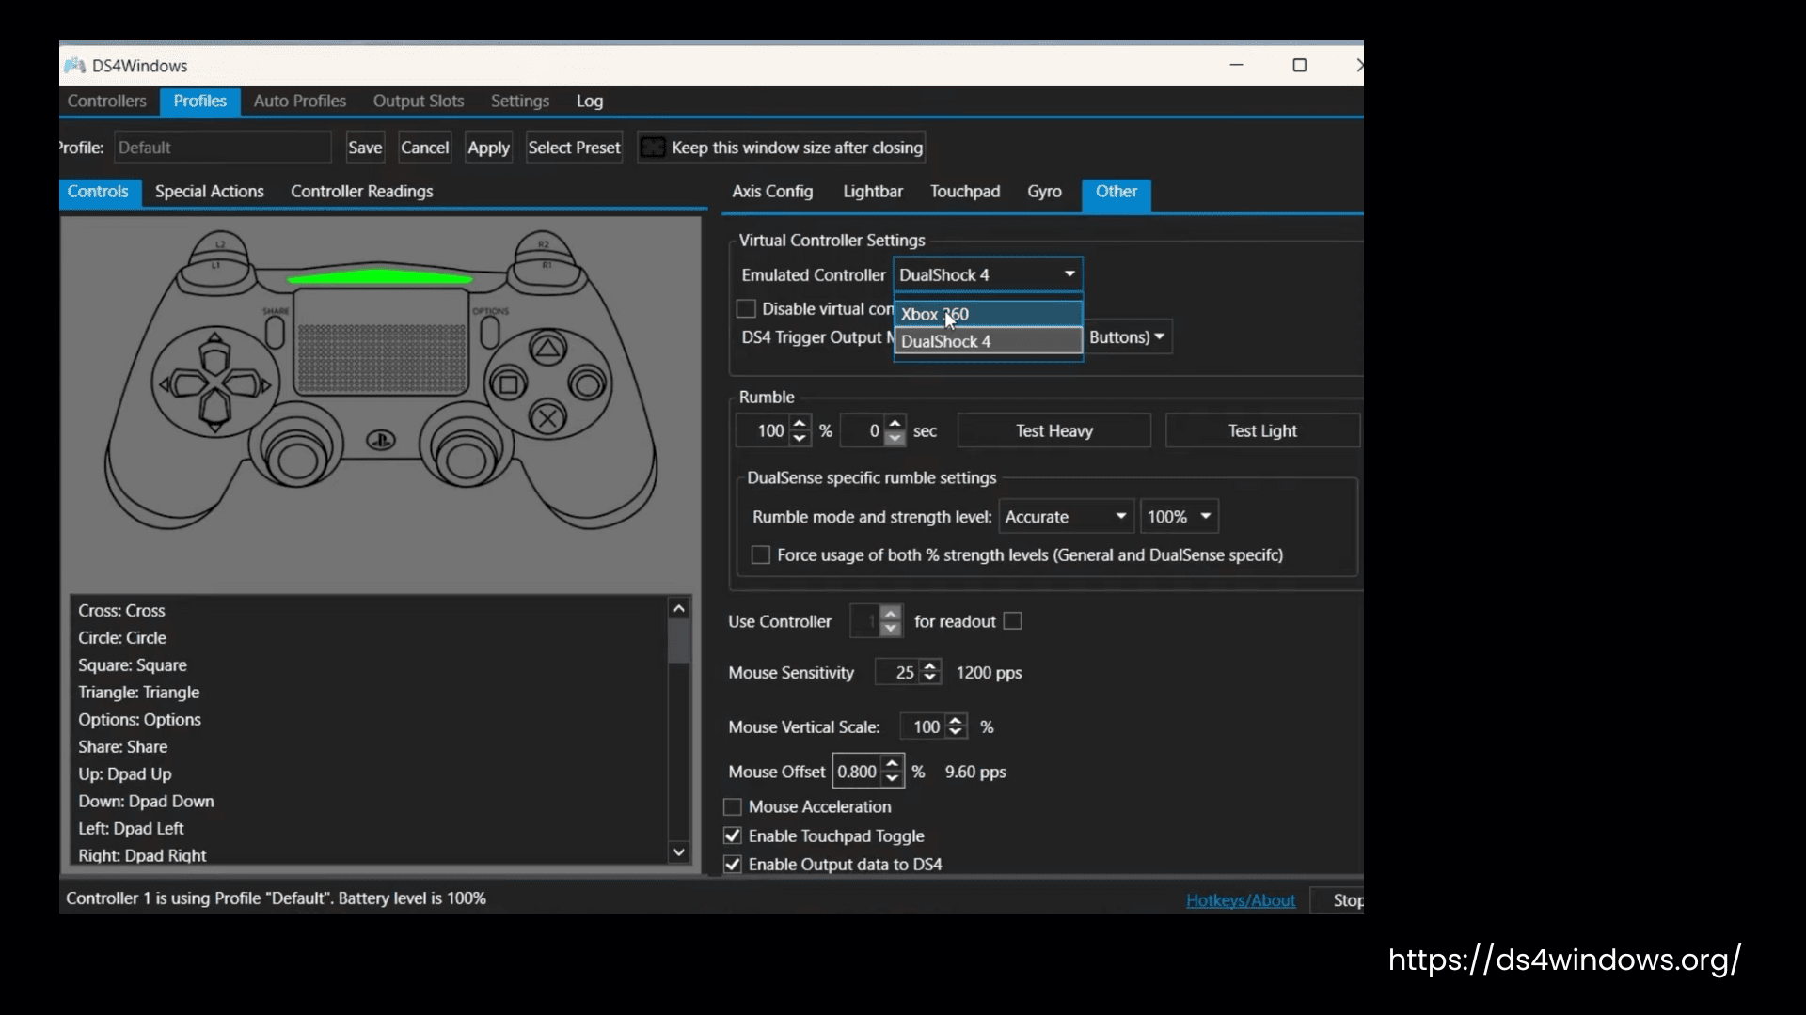The width and height of the screenshot is (1806, 1015).
Task: Select the L2 trigger on controller diagram
Action: [220, 243]
